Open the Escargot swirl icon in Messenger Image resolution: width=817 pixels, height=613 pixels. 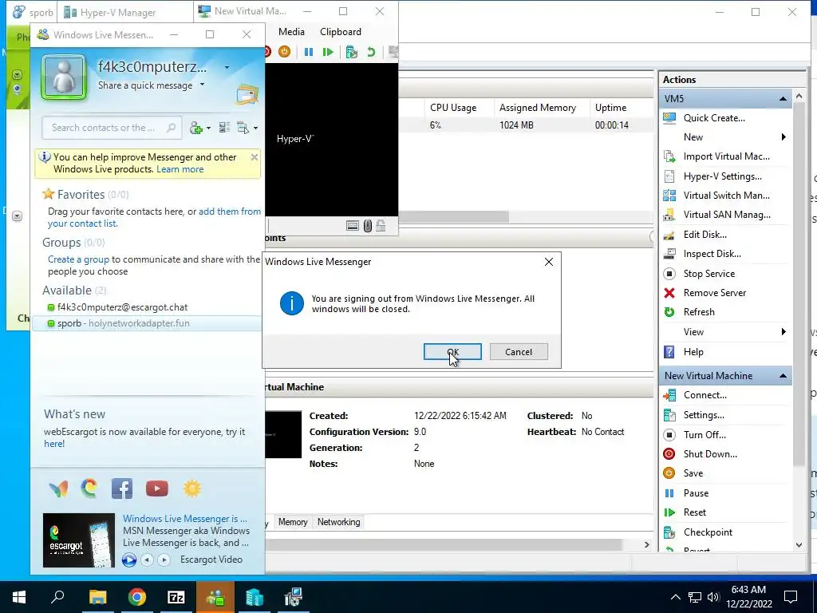click(89, 488)
